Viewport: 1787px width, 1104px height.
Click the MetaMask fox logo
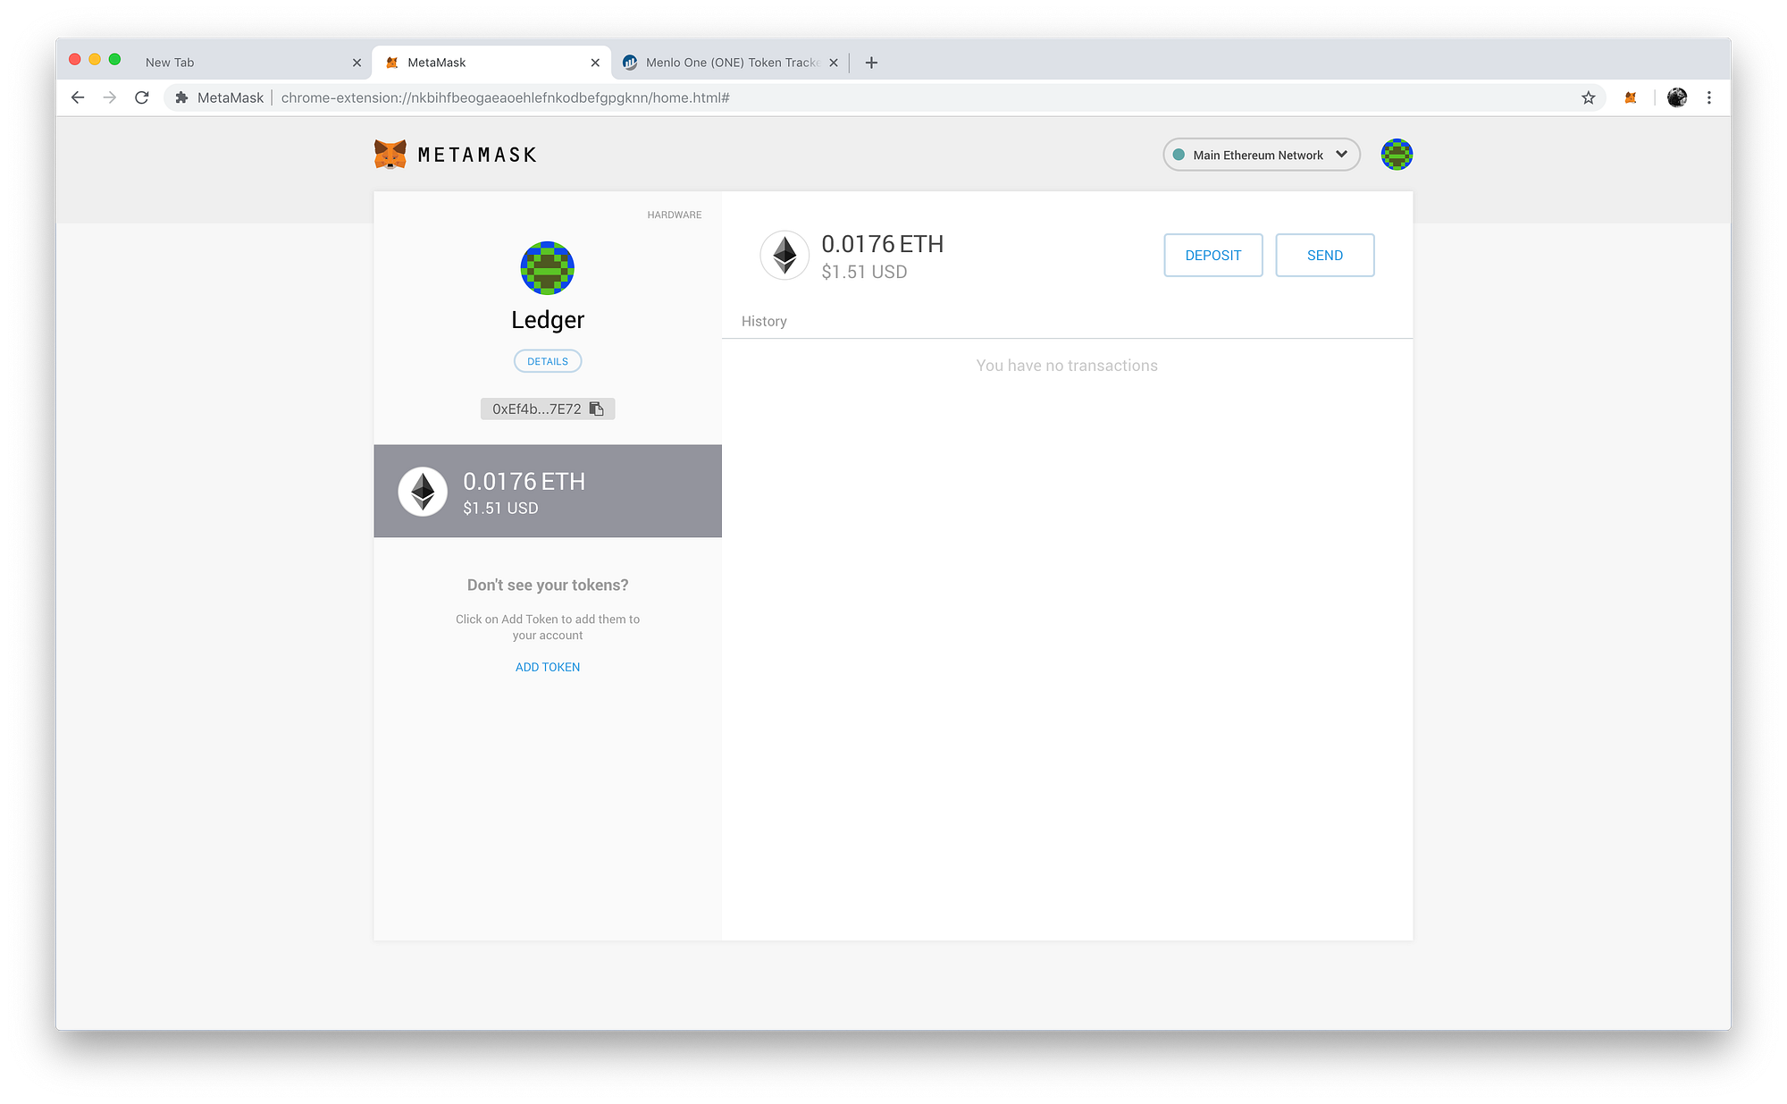[x=390, y=155]
